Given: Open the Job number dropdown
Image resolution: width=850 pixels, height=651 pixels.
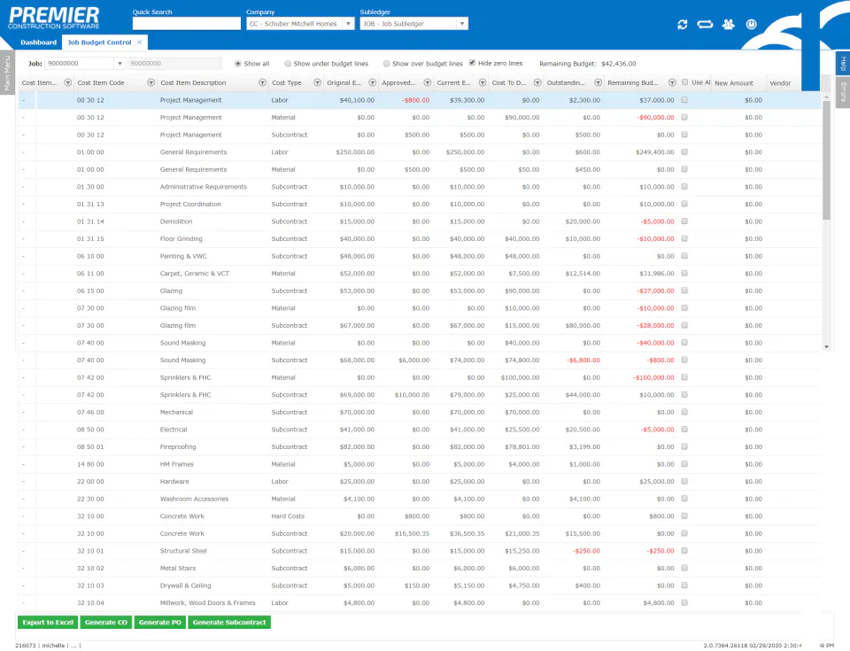Looking at the screenshot, I should 119,63.
